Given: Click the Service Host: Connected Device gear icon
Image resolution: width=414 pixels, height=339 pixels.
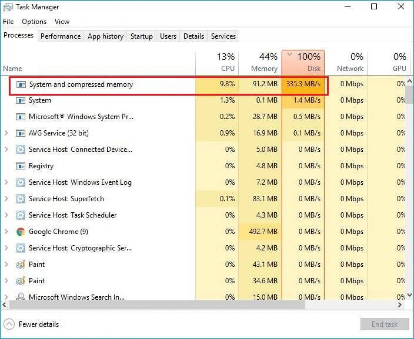Looking at the screenshot, I should point(21,150).
